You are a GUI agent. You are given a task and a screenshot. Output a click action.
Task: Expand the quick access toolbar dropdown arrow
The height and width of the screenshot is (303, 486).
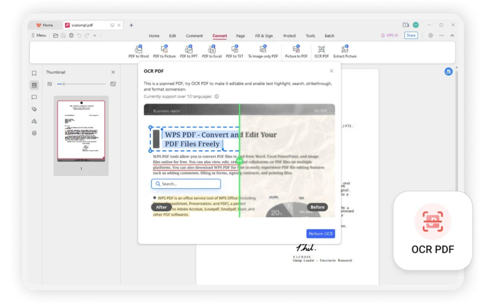[x=94, y=36]
